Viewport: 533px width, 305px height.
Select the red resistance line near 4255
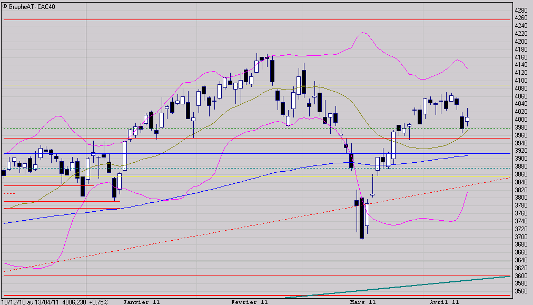257,19
